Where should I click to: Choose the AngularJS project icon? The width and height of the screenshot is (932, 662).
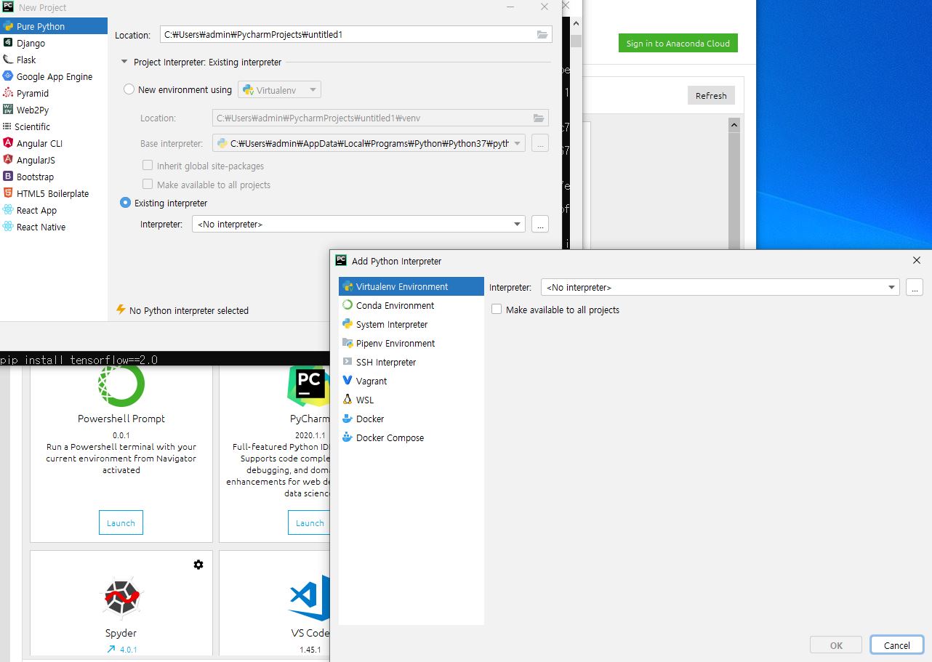[8, 160]
